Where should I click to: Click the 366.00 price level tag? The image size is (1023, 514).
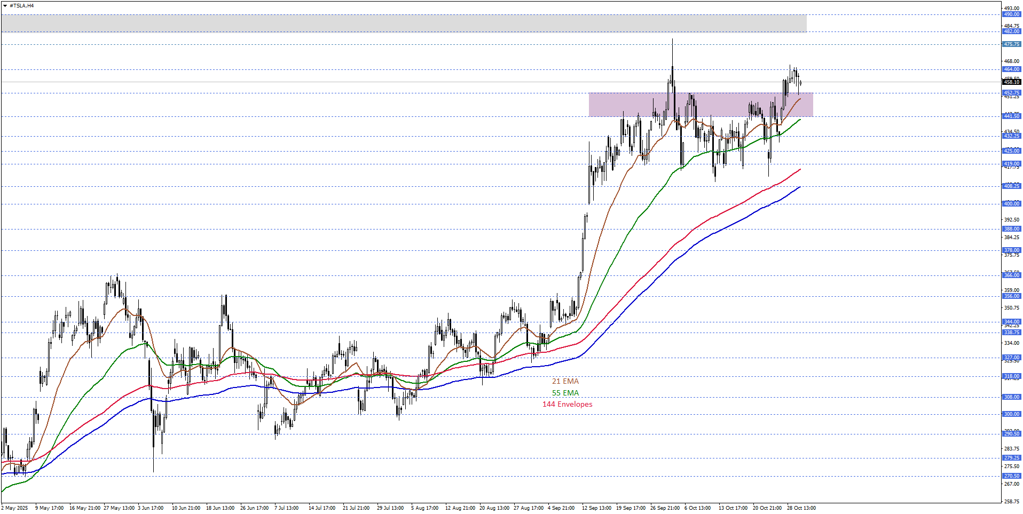click(1011, 275)
